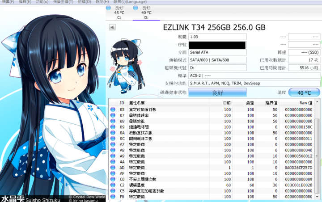The height and width of the screenshot is (202, 322).
Task: Open the 說明(H) menu
Action: [x=102, y=2]
